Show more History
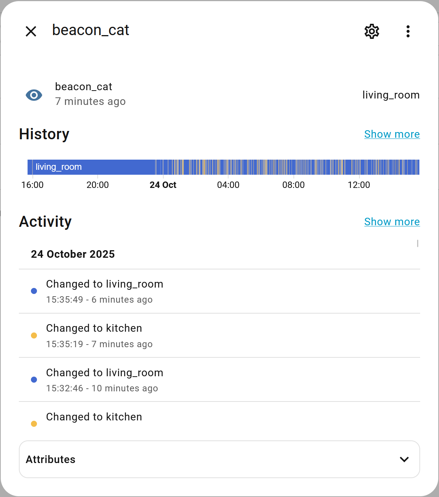This screenshot has width=439, height=497. coord(392,134)
